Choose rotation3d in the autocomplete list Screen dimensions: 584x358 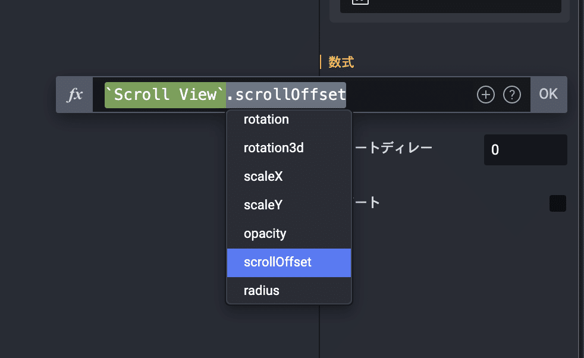274,148
